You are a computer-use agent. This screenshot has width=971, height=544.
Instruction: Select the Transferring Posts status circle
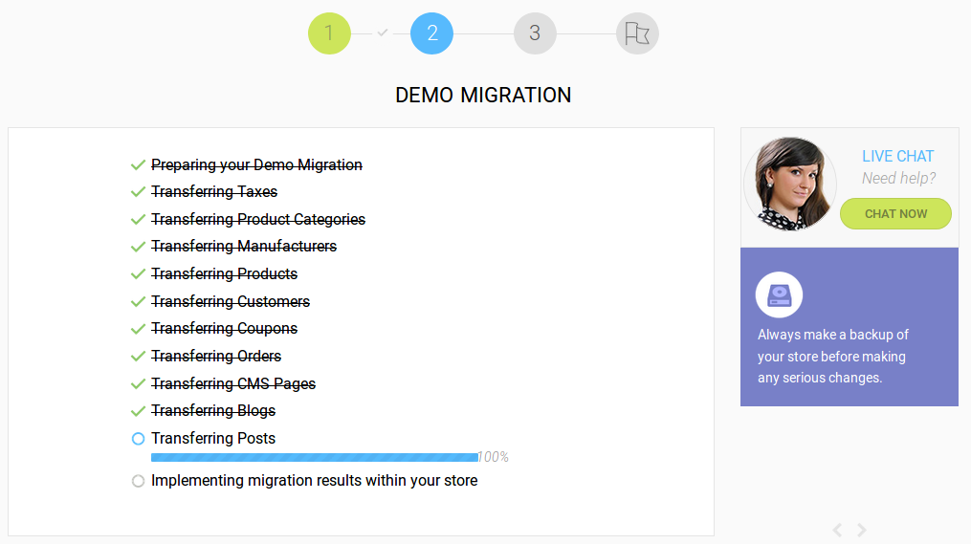138,439
